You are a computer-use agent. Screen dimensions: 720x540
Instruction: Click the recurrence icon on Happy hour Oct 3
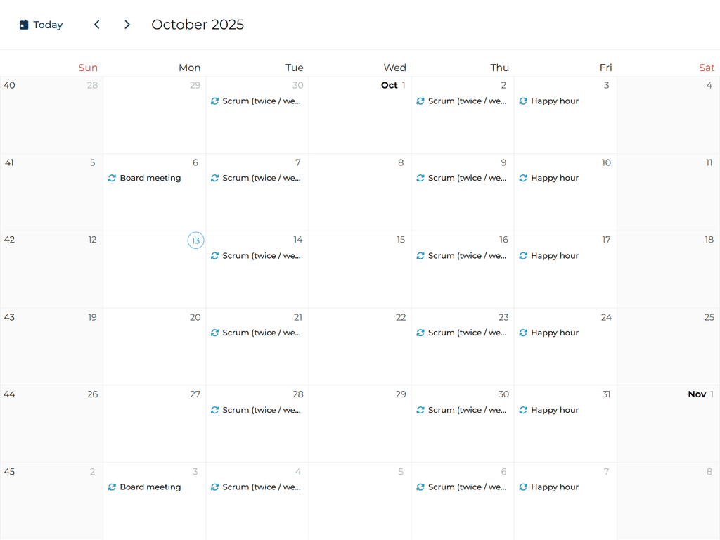[523, 101]
